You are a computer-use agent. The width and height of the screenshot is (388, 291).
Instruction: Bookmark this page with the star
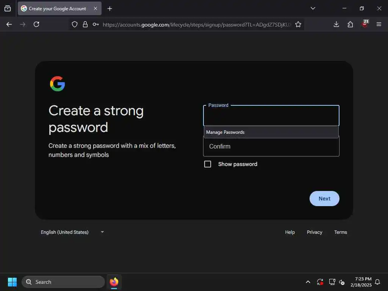click(x=298, y=24)
